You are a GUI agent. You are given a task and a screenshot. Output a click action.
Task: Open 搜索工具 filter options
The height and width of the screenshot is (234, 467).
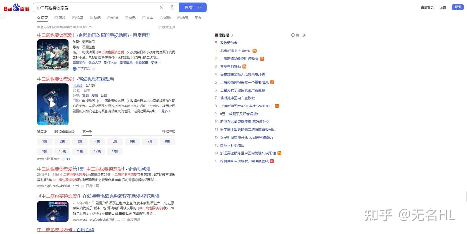click(x=167, y=27)
